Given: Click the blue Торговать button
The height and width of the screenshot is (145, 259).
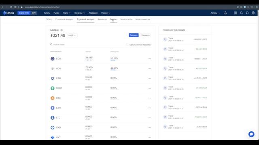Looking at the screenshot, I should tap(134, 35).
